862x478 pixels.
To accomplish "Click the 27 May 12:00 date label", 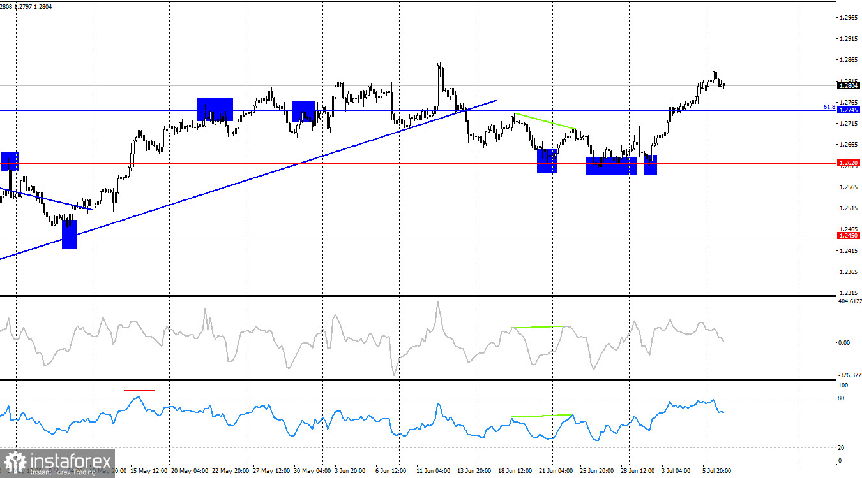I will [272, 471].
